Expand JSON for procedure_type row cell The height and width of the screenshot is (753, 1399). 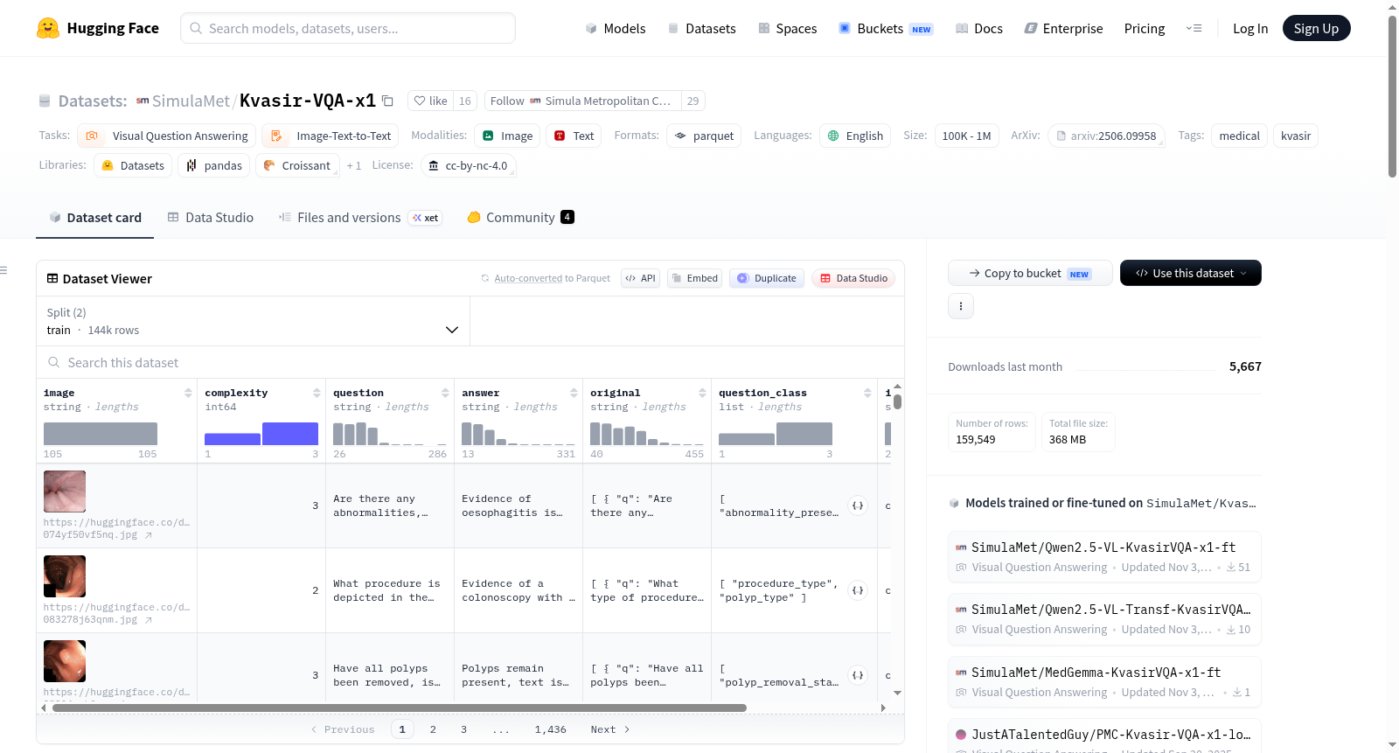858,590
